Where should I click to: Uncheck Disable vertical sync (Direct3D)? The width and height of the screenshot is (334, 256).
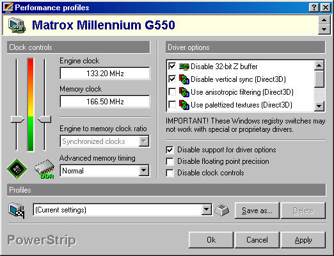pos(172,79)
